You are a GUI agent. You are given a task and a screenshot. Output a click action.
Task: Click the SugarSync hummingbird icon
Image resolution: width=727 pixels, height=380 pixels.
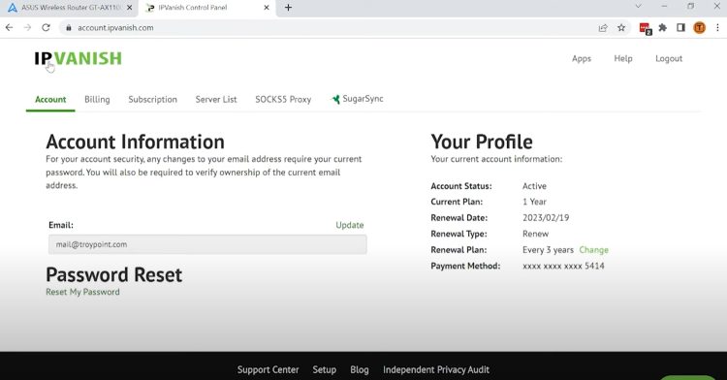click(335, 99)
